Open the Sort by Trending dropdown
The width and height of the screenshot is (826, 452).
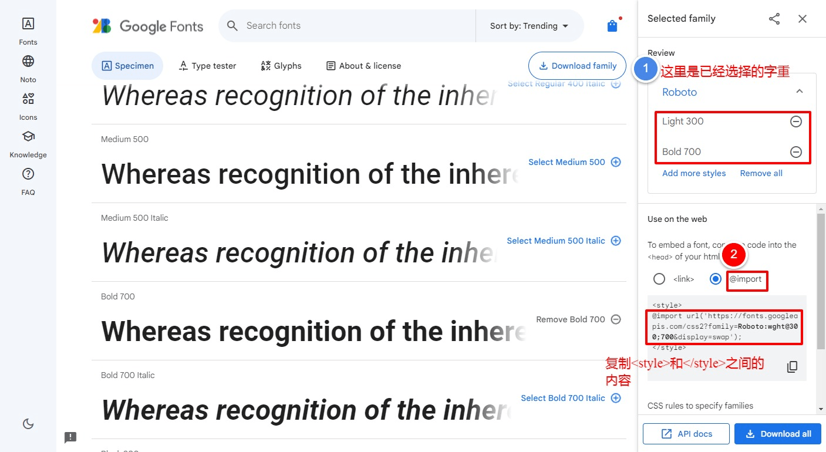click(x=529, y=26)
